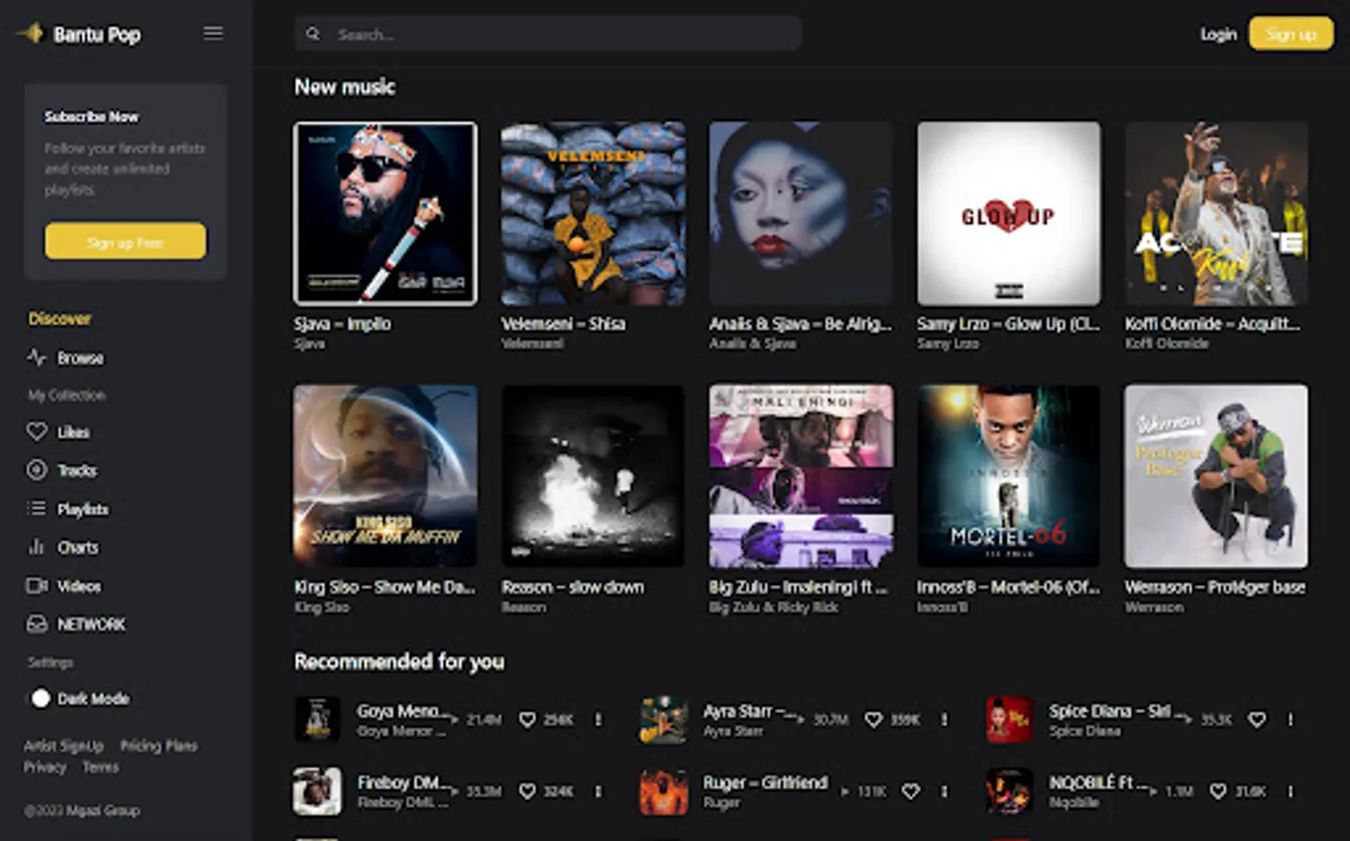Open Fireboy DML track thumbnail

[x=317, y=791]
